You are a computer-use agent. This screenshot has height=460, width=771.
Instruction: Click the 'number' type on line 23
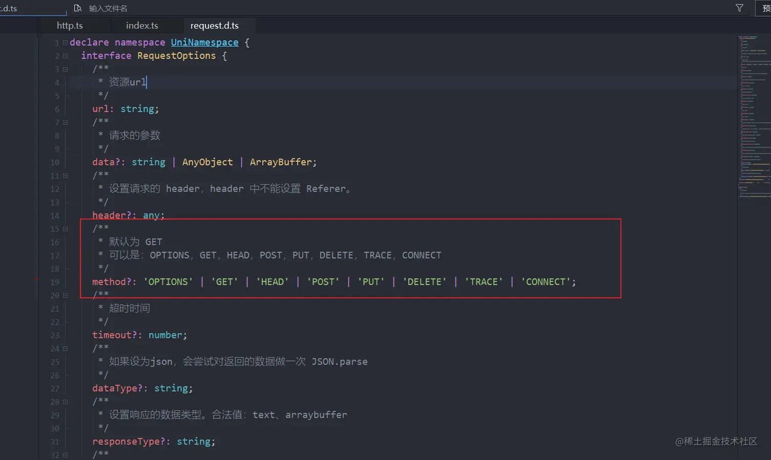pos(165,335)
